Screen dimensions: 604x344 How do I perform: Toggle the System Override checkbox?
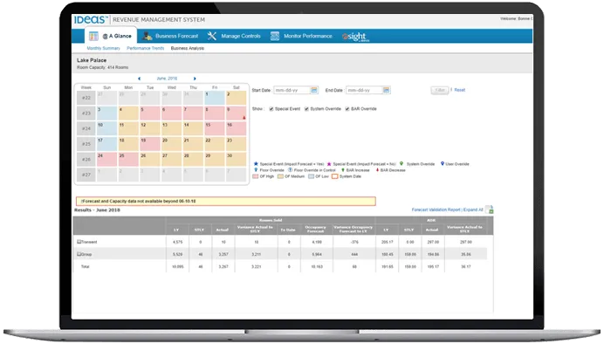(306, 109)
